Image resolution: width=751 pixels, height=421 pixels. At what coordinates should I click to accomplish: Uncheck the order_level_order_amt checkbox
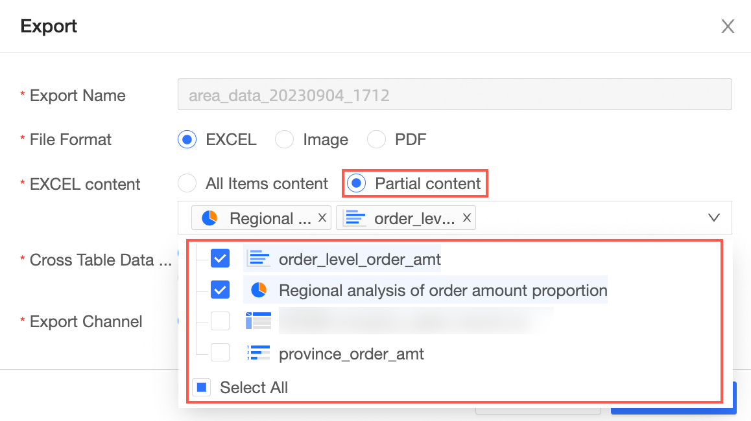(220, 258)
